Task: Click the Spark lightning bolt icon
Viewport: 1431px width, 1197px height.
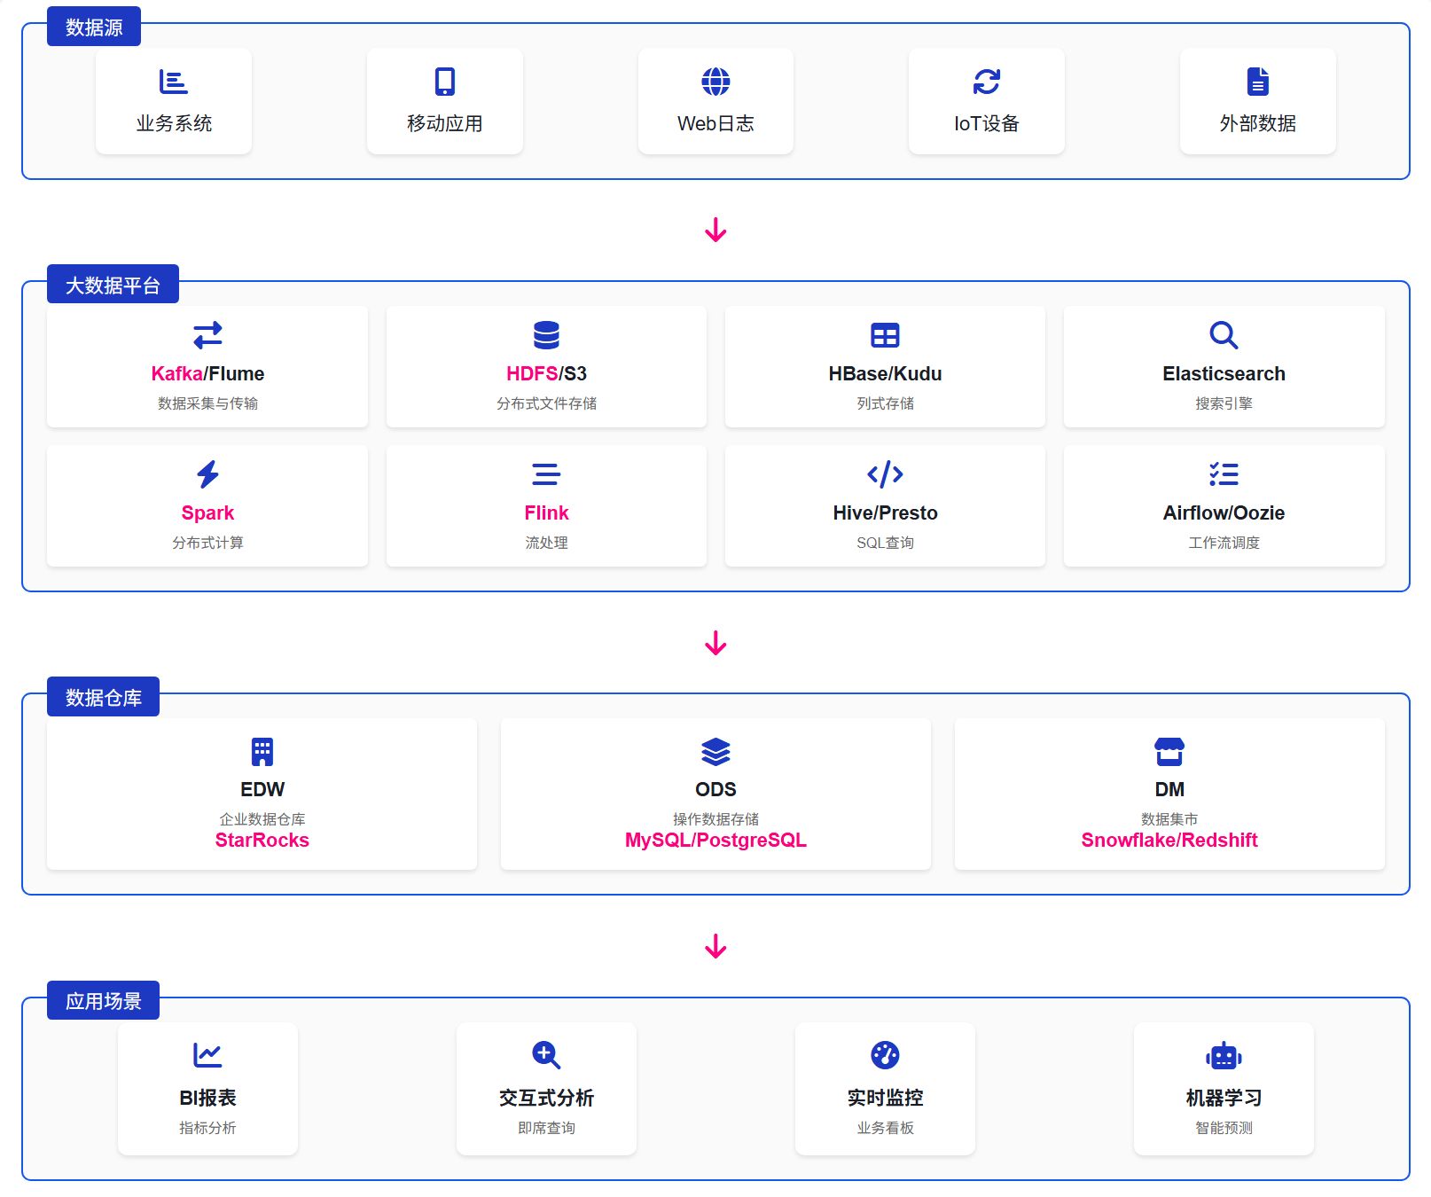Action: pyautogui.click(x=207, y=474)
